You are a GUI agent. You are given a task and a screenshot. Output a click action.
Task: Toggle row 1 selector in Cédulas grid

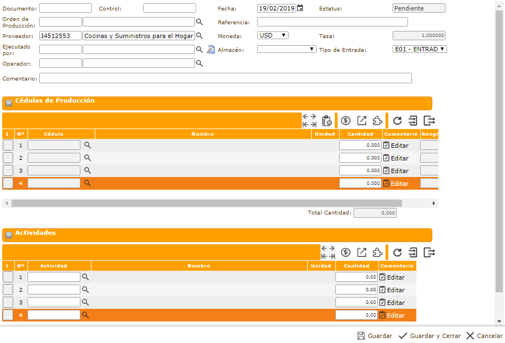[8, 145]
